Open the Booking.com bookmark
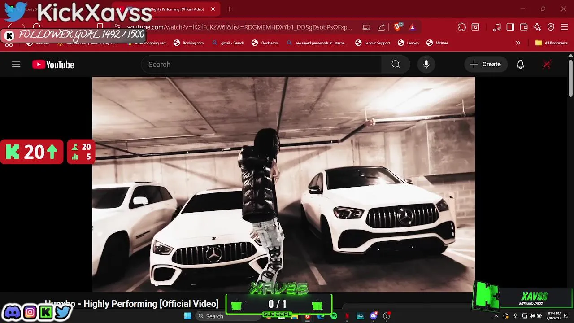The image size is (574, 323). point(189,43)
